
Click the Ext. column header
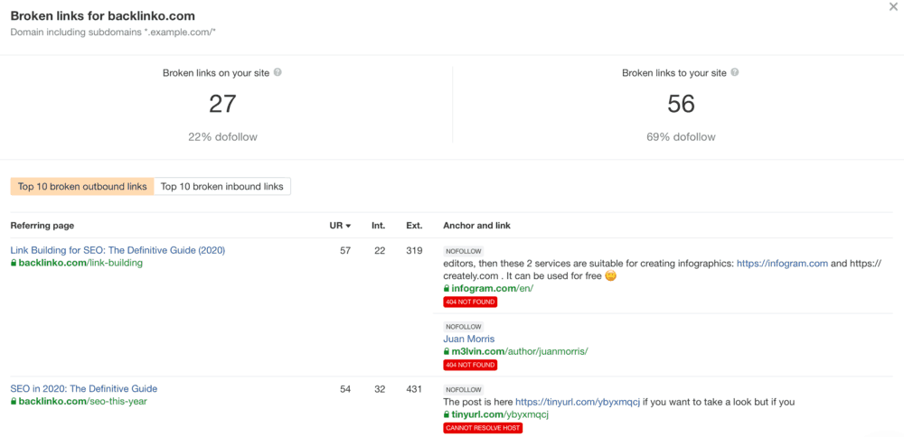click(414, 226)
